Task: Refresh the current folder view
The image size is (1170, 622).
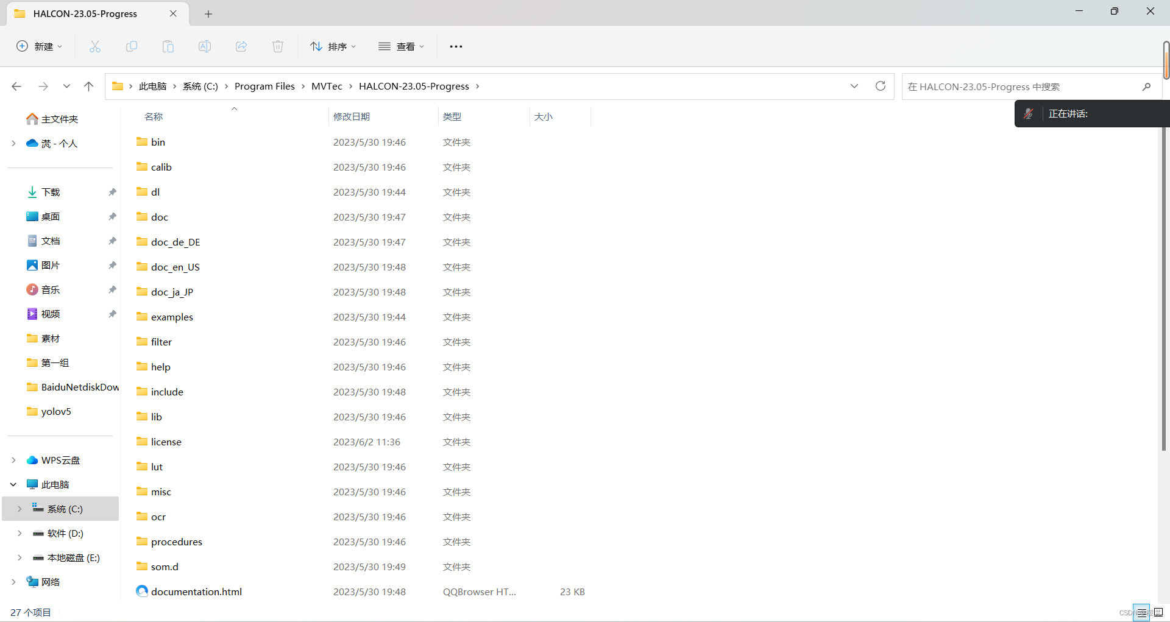Action: [881, 86]
